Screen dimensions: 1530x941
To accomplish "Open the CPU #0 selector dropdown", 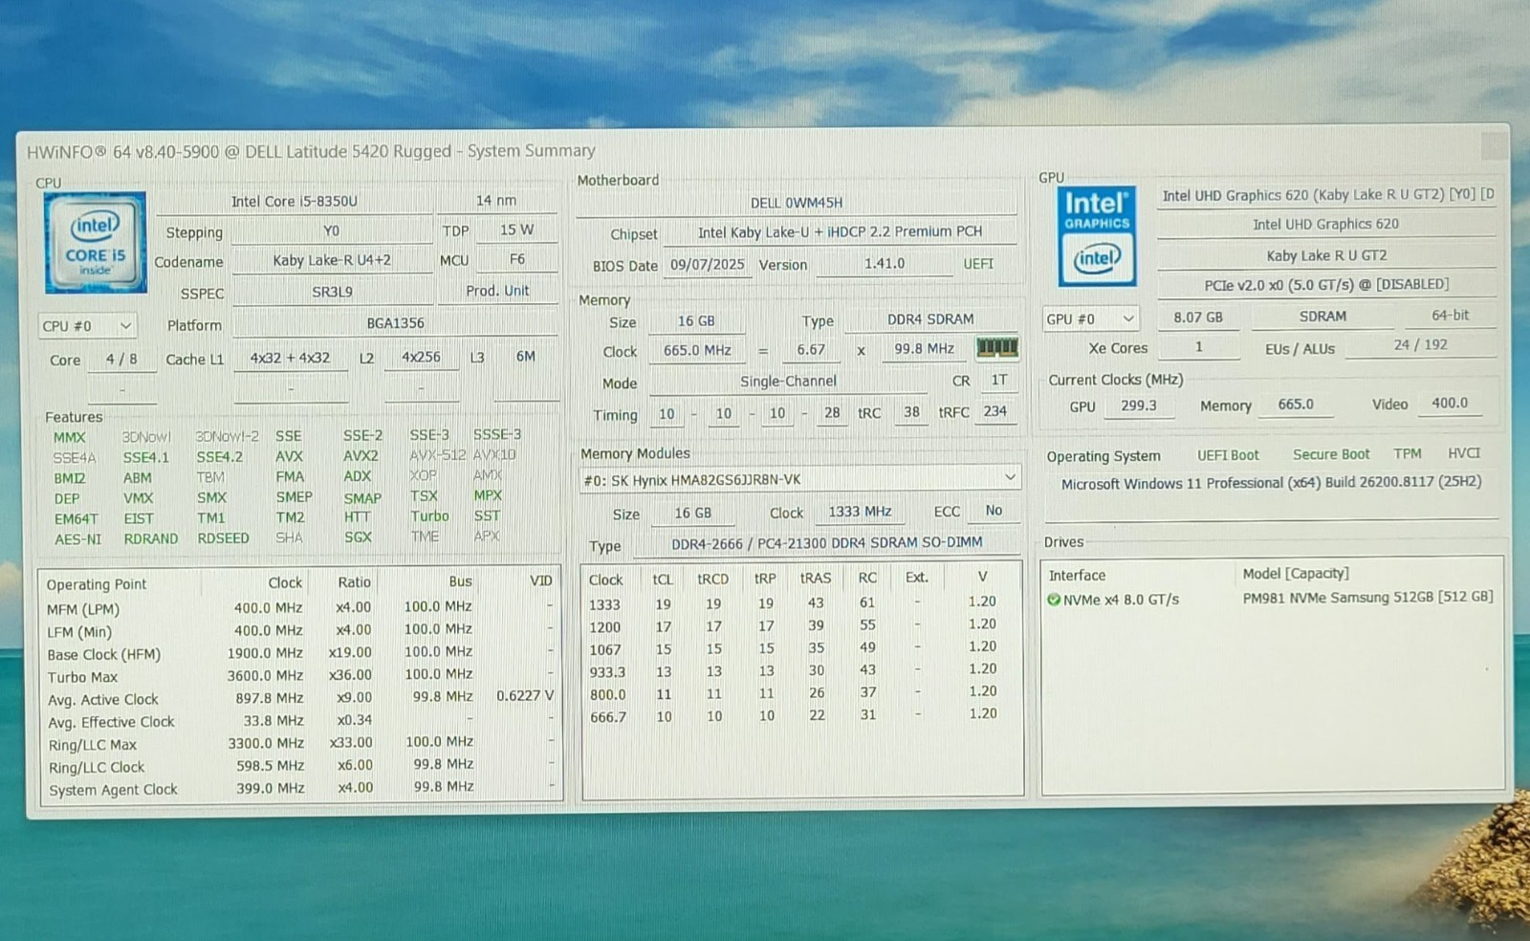I will click(x=87, y=326).
